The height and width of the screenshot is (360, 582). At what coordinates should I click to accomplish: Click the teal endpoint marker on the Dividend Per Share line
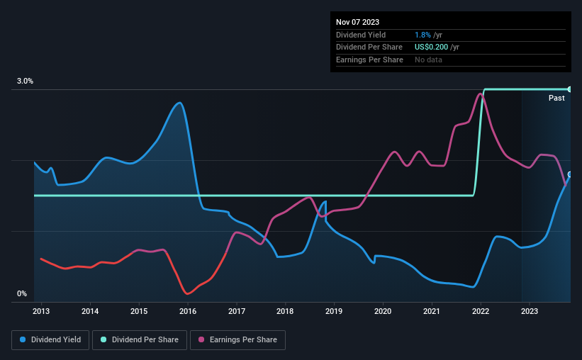click(x=570, y=89)
